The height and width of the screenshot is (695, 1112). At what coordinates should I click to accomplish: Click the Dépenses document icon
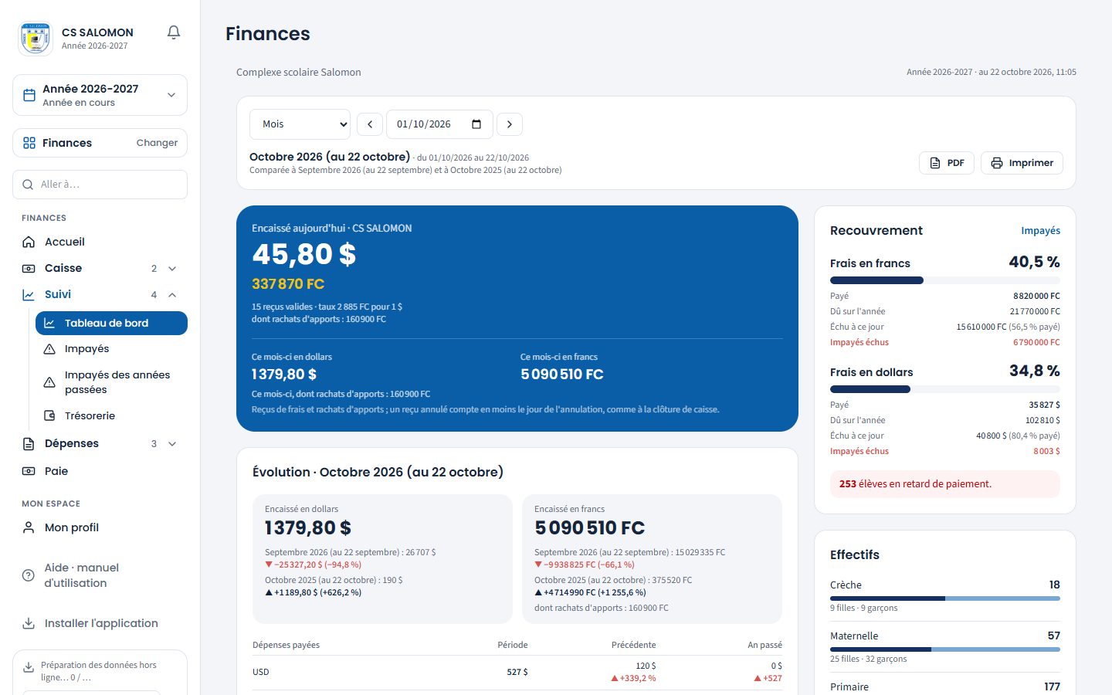point(29,444)
